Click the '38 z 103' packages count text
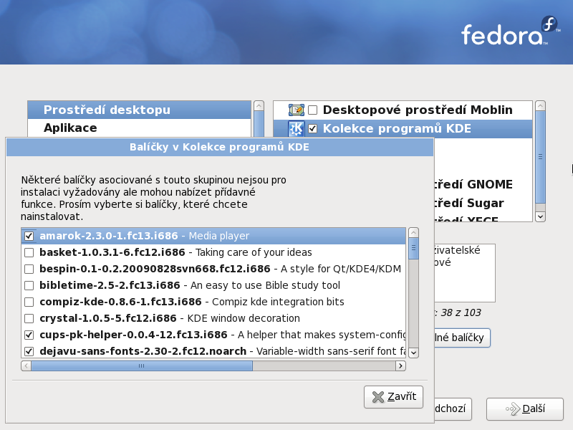The width and height of the screenshot is (573, 430). point(461,313)
